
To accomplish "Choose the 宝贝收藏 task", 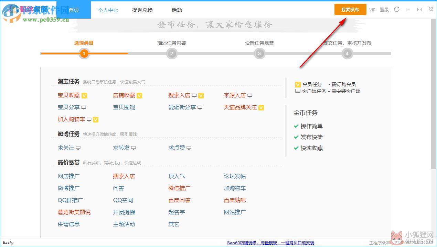I will [x=68, y=95].
